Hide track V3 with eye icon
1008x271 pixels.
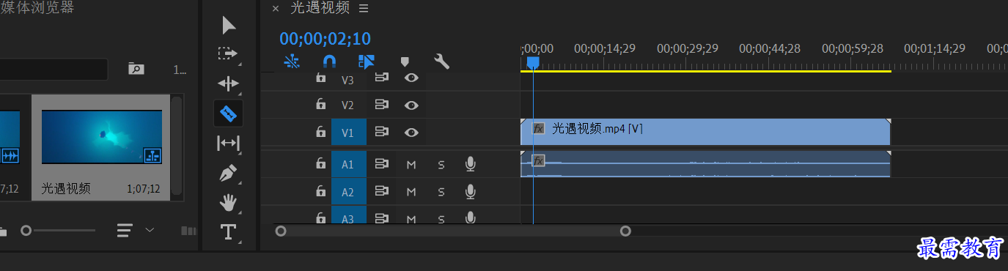tap(411, 78)
